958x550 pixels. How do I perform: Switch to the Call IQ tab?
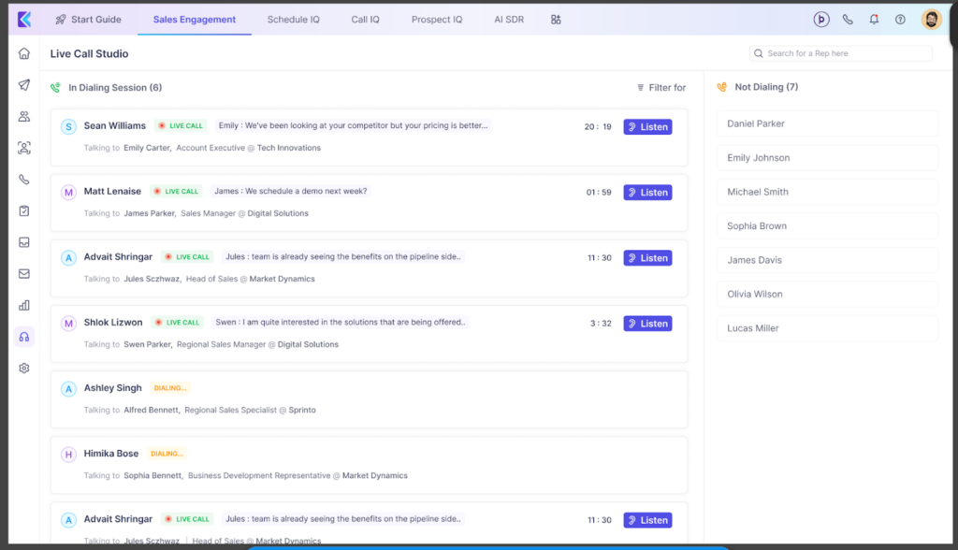pyautogui.click(x=365, y=20)
